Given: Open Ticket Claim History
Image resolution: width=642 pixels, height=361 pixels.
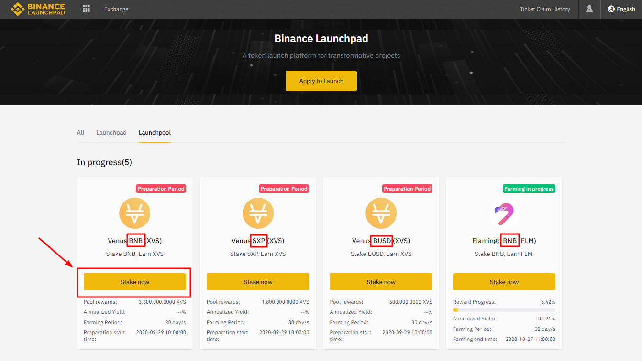Looking at the screenshot, I should (545, 9).
